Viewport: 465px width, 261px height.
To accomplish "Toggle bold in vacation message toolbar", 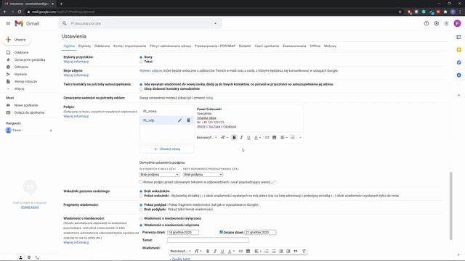I will (208, 251).
